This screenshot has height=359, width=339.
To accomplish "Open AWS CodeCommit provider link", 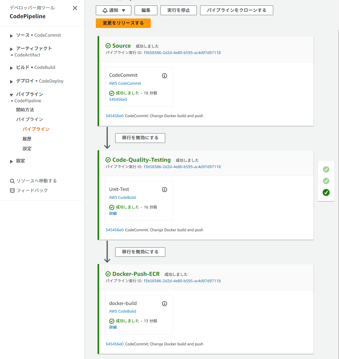I will click(x=125, y=83).
